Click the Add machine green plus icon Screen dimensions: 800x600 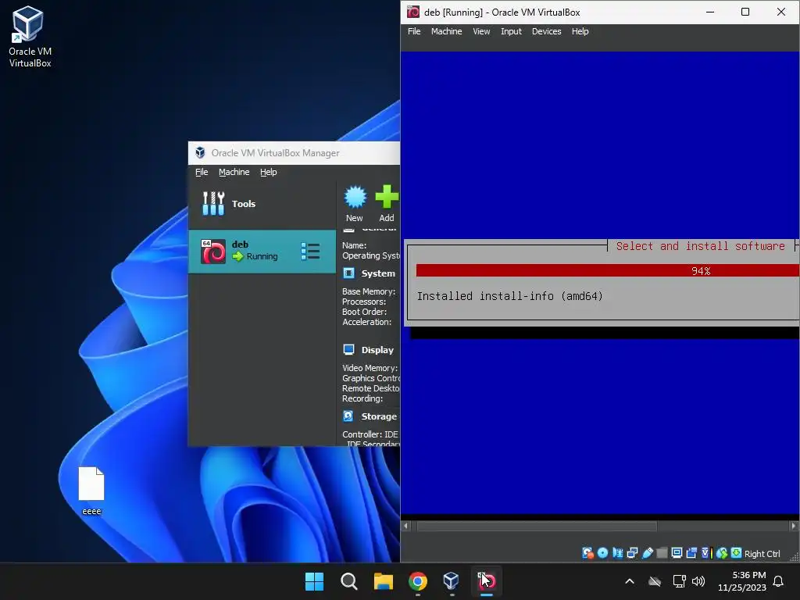(387, 204)
